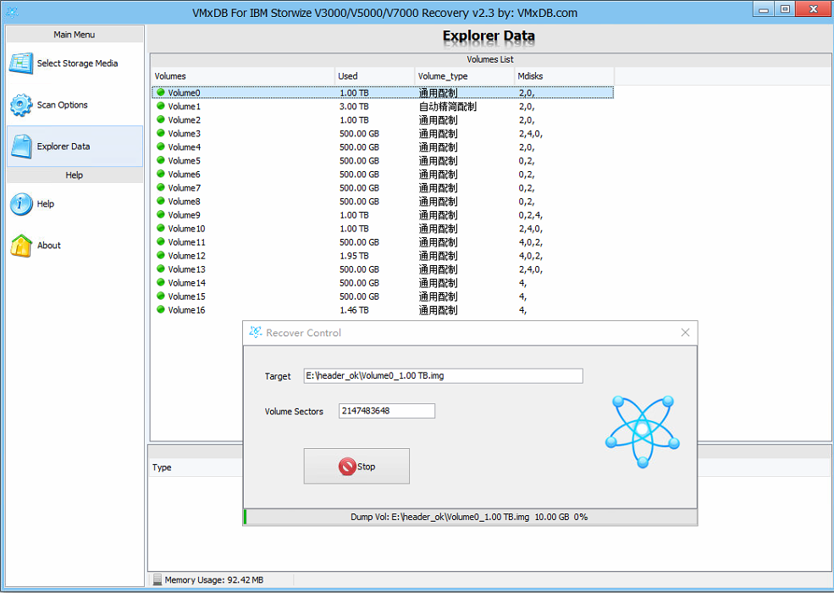Click the 1.46 TB used value
Viewport: 834px width, 593px height.
point(354,310)
